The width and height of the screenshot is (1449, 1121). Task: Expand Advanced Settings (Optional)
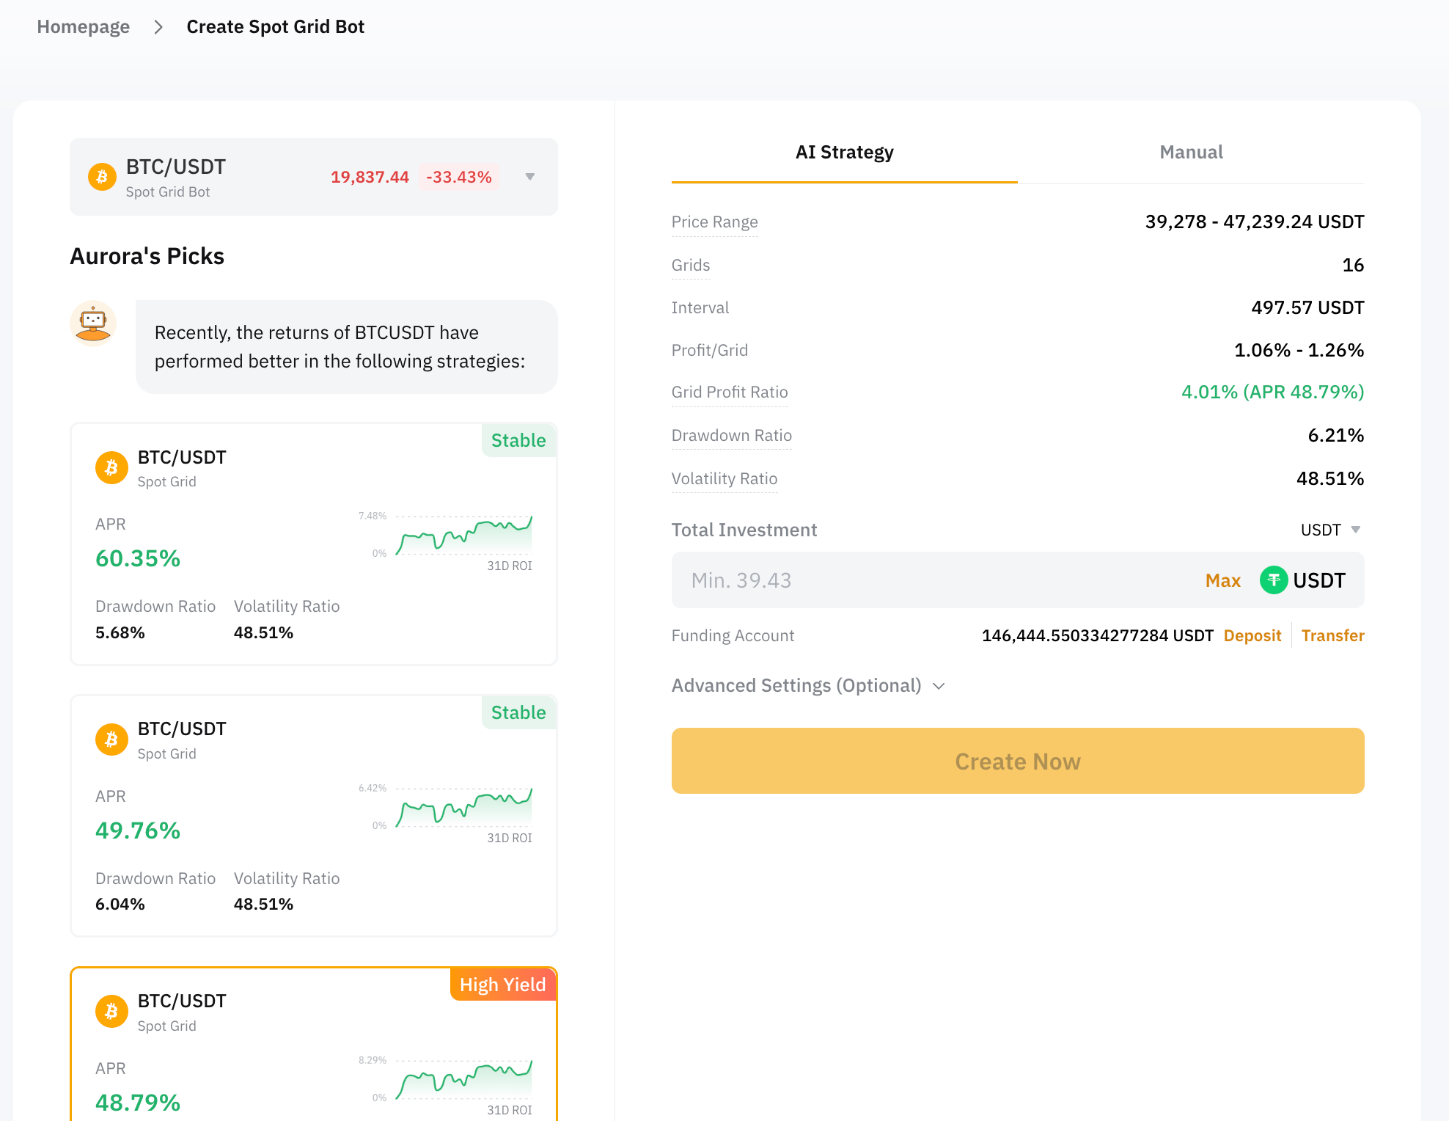[x=808, y=685]
